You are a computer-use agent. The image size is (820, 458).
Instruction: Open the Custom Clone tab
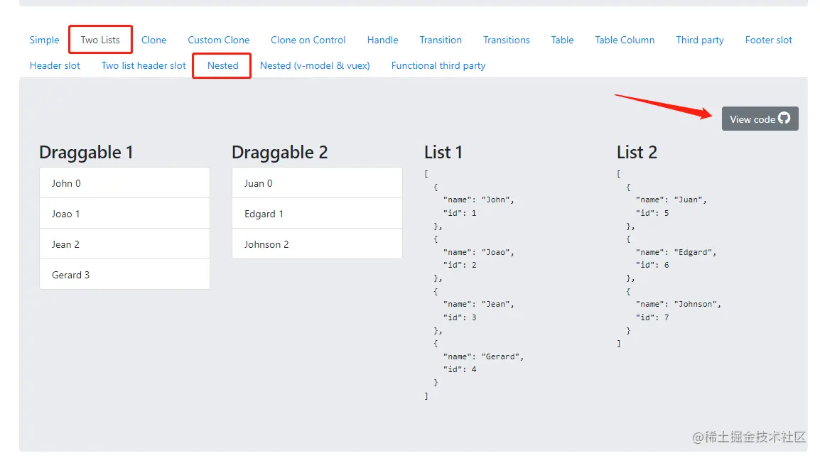pos(218,40)
